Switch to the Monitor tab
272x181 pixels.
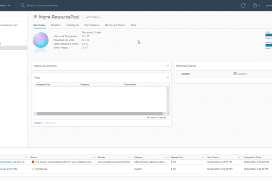(56, 25)
